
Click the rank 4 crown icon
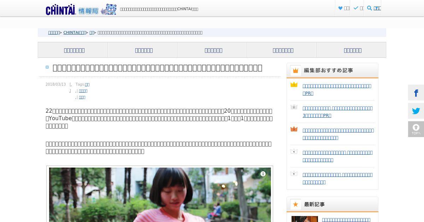pos(294,151)
